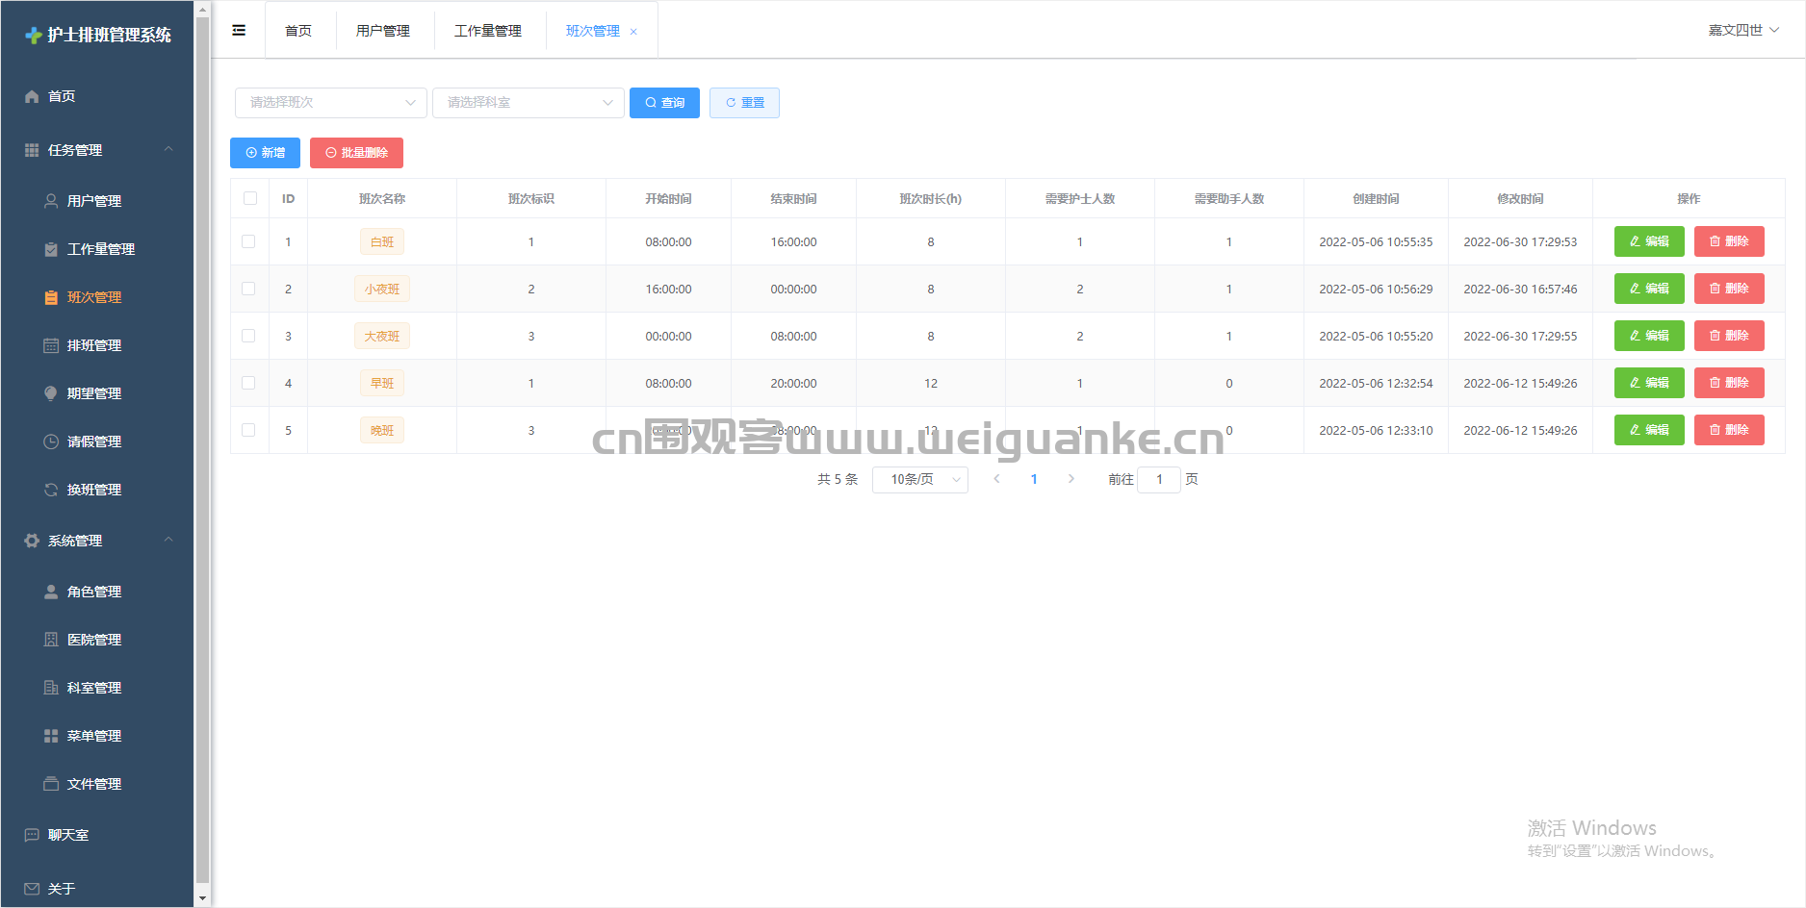Click the 角色管理 user icon
The height and width of the screenshot is (908, 1806).
[51, 592]
